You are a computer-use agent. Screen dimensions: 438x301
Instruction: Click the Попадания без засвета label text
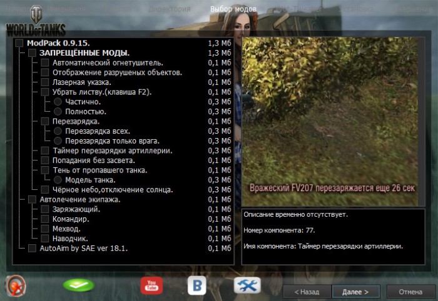pyautogui.click(x=94, y=160)
